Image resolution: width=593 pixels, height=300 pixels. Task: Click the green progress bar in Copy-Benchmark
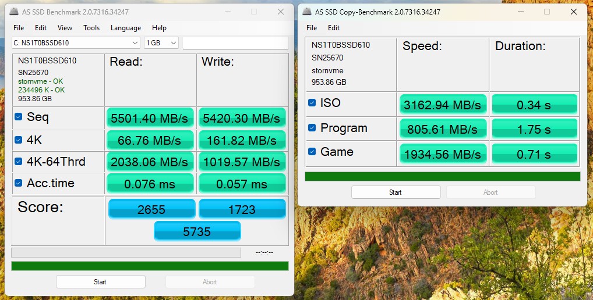coord(442,176)
